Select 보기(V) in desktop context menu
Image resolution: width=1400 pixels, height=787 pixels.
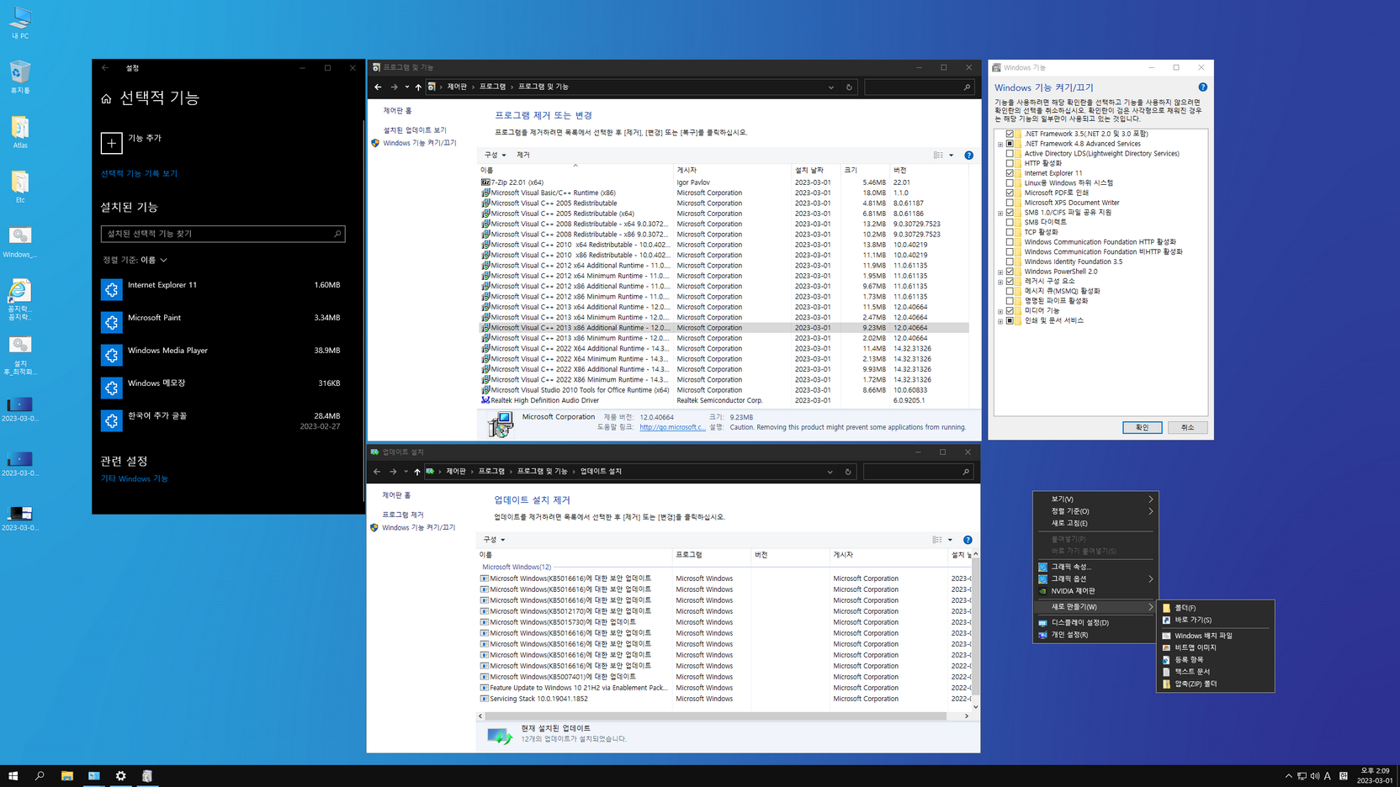click(1095, 499)
